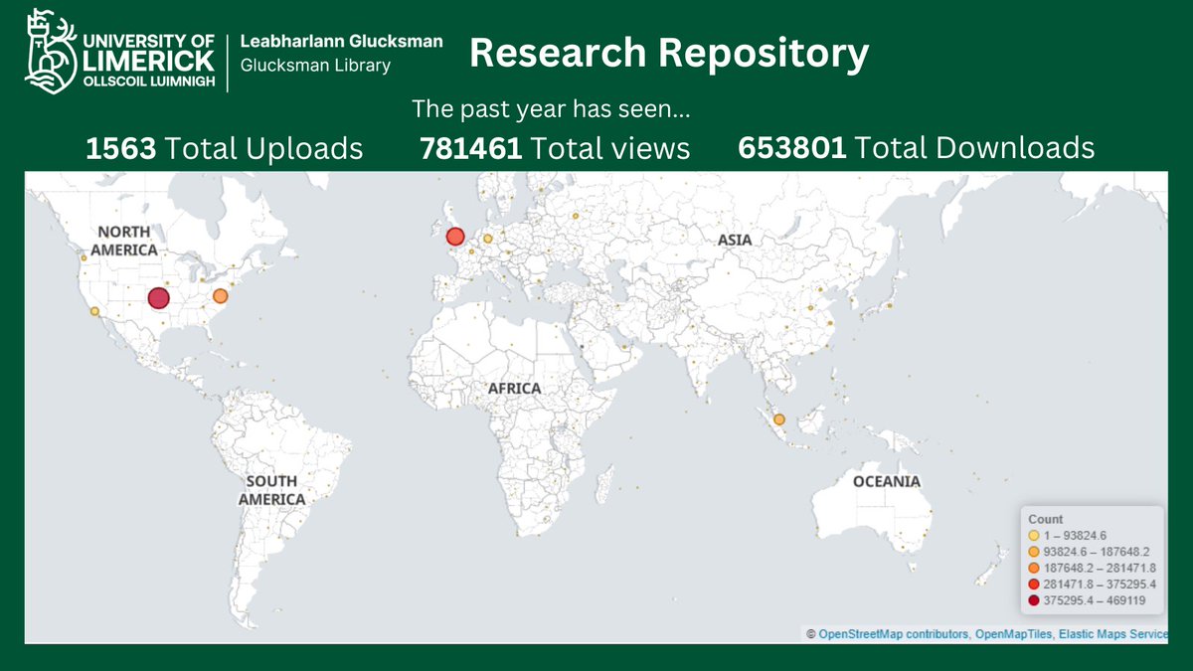
Task: Open the OpenMapTiles attribution link
Action: [x=1013, y=633]
